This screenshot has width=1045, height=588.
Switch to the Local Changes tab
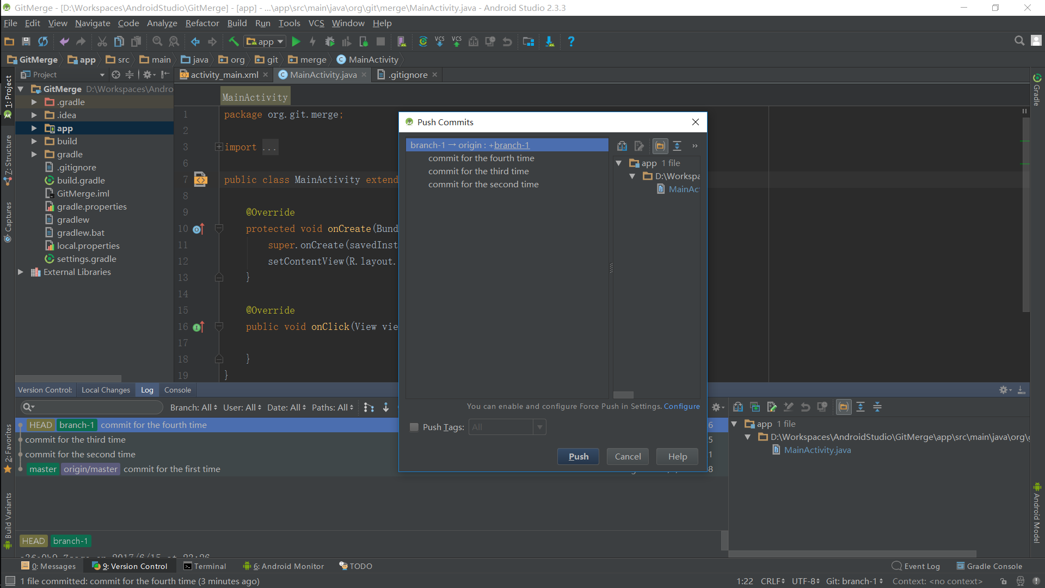coord(106,390)
